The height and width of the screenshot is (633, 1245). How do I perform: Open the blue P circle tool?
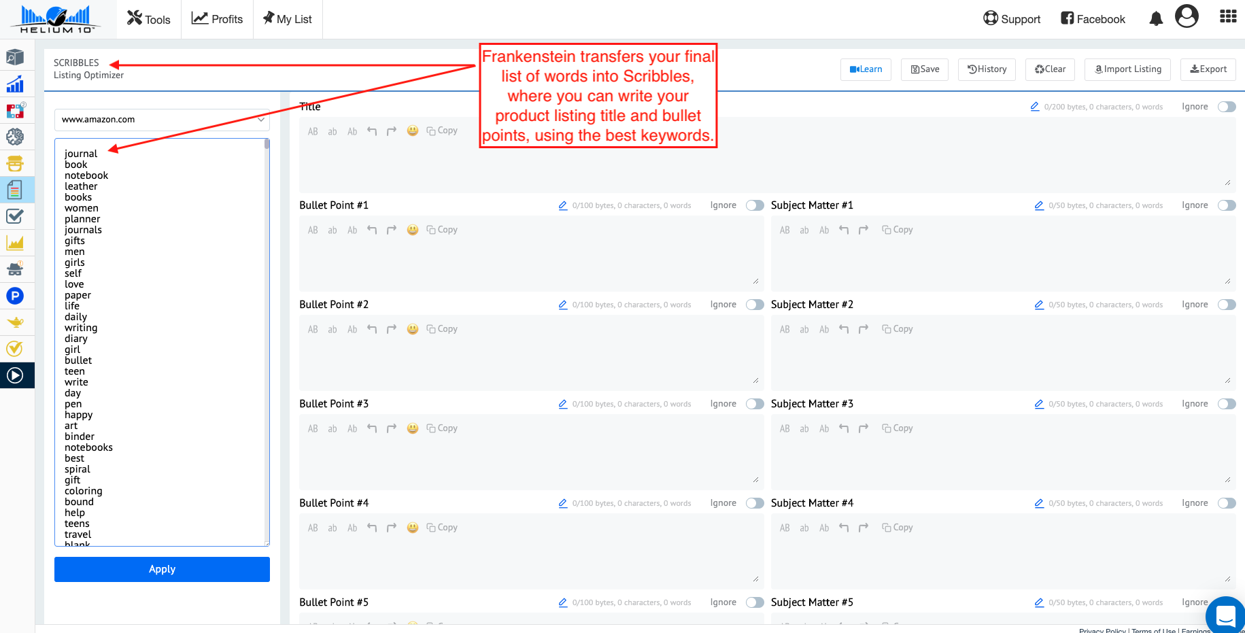point(15,296)
